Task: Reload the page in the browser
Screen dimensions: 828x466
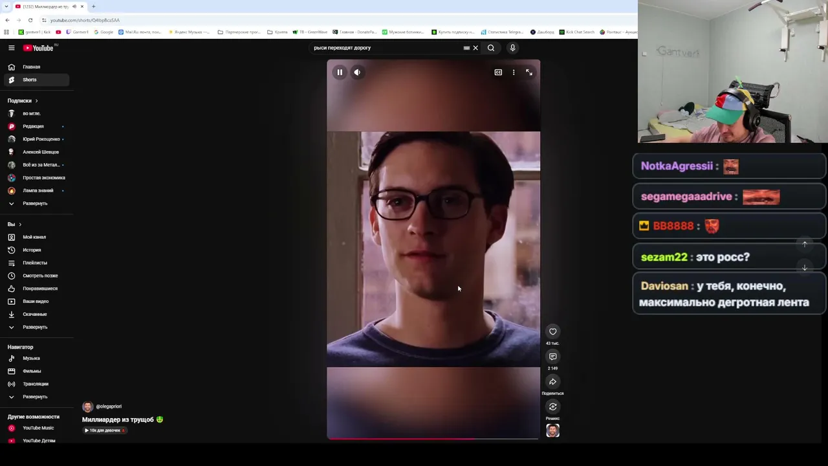Action: coord(30,20)
